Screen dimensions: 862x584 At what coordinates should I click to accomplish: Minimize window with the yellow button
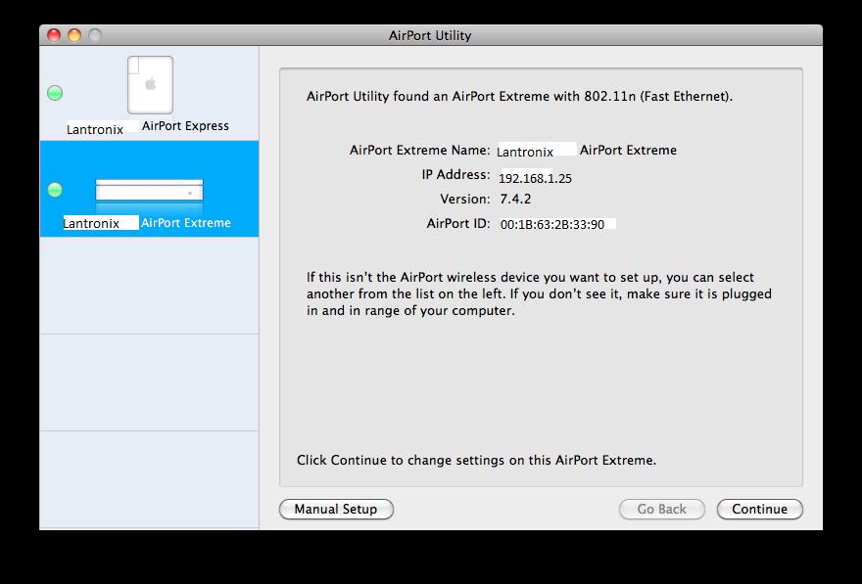(x=73, y=35)
